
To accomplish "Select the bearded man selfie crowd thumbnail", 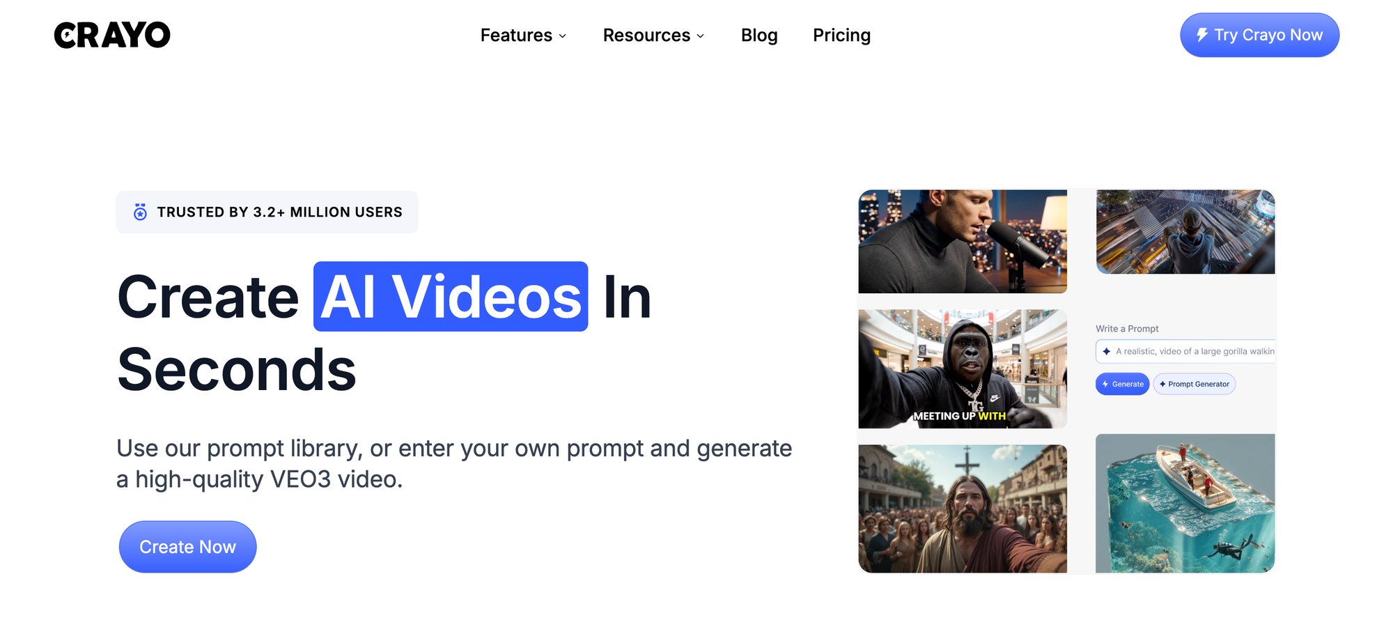I will point(962,509).
